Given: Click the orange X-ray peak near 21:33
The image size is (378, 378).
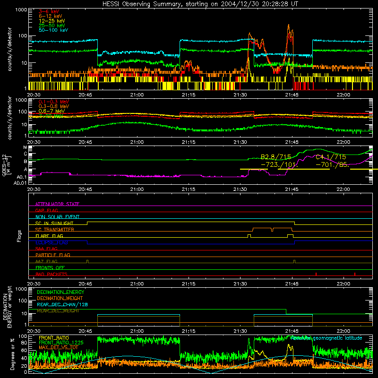Looking at the screenshot, I should pyautogui.click(x=249, y=34).
